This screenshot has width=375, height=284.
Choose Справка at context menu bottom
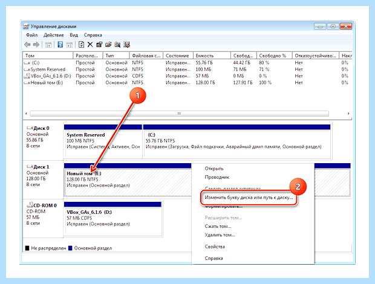click(214, 258)
